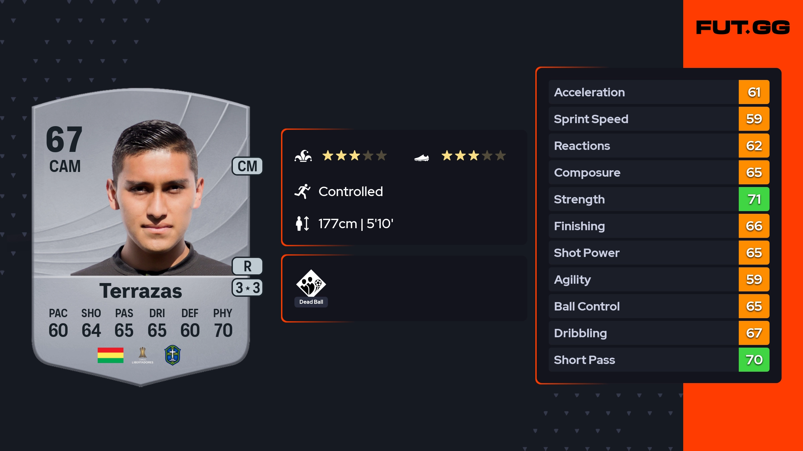803x451 pixels.
Task: Select the Dead Ball playstyle icon
Action: 311,283
